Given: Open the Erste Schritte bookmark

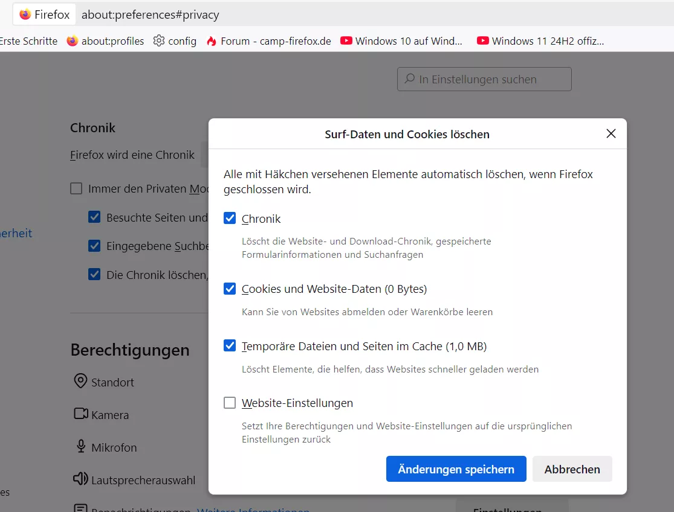Looking at the screenshot, I should 28,41.
